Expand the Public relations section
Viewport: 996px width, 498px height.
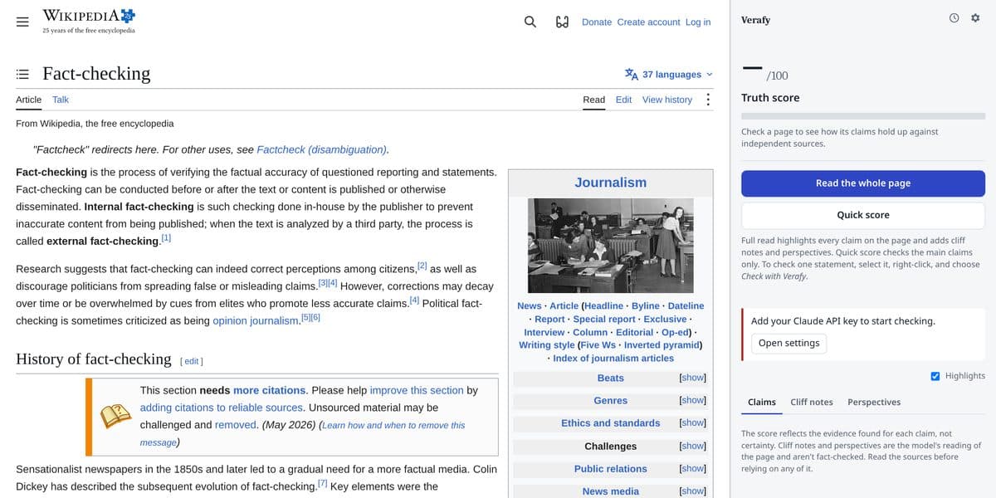click(x=692, y=468)
